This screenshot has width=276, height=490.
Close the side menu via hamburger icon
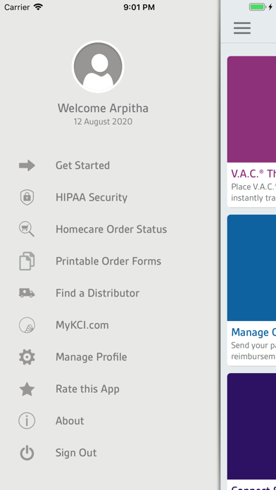click(x=242, y=28)
